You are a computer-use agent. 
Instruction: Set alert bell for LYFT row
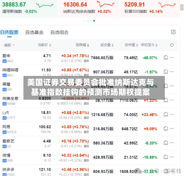click(x=166, y=114)
